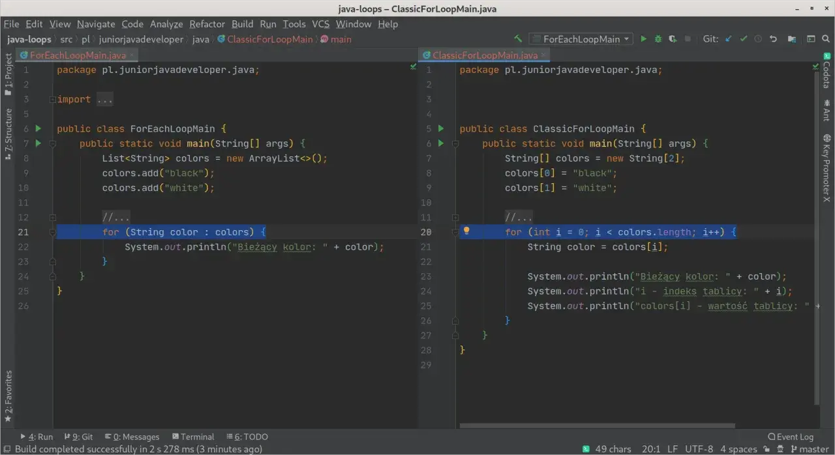Click the tool window quick-access corner icon
Screen dimensions: 835x455
point(7,449)
